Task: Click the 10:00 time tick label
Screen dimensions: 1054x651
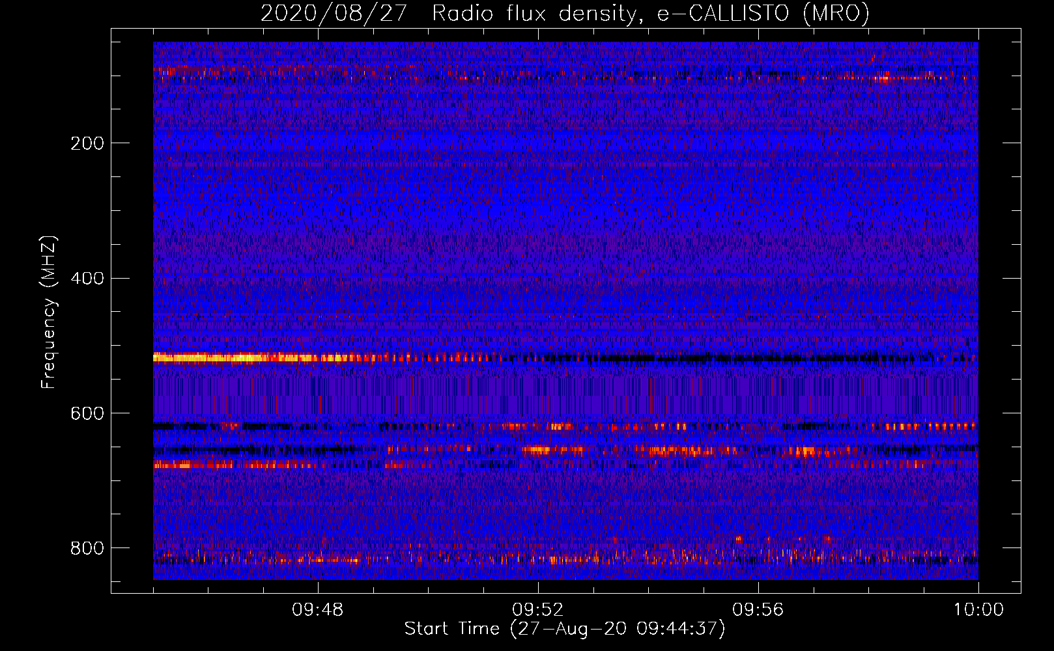Action: point(978,610)
